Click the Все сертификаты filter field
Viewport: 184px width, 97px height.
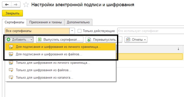(x=37, y=31)
